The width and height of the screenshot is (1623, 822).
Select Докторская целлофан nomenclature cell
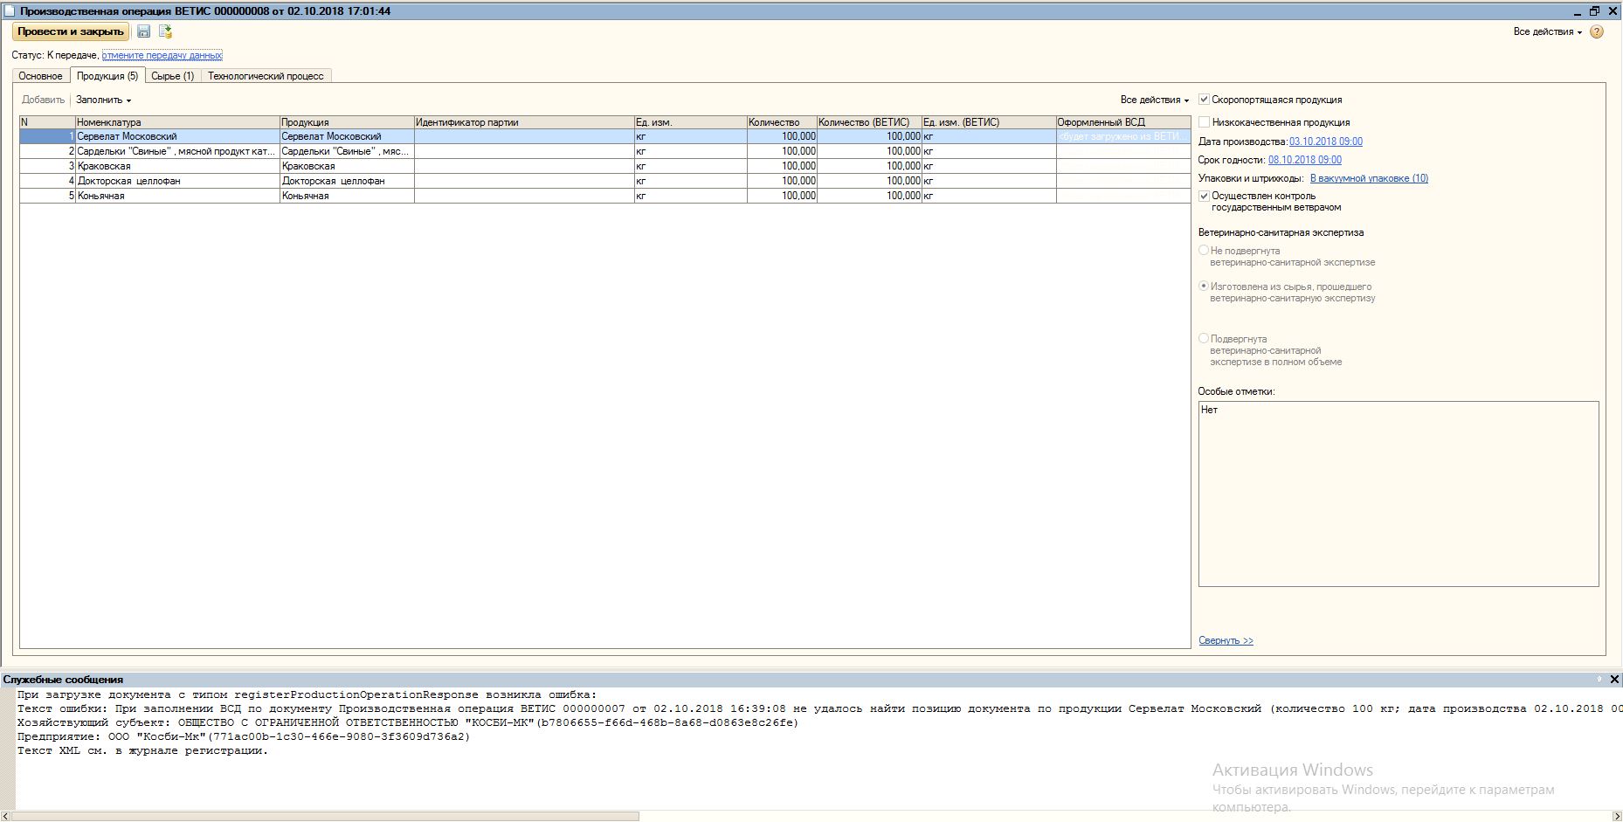click(177, 181)
